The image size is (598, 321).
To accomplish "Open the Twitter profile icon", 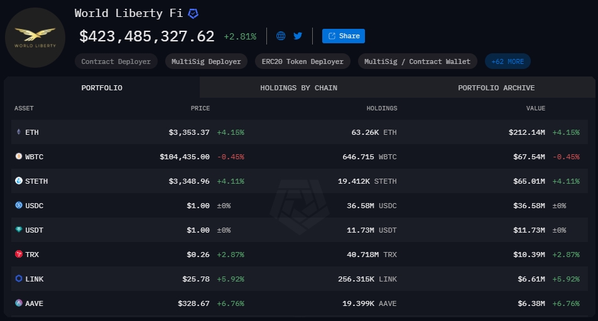I will click(x=298, y=36).
